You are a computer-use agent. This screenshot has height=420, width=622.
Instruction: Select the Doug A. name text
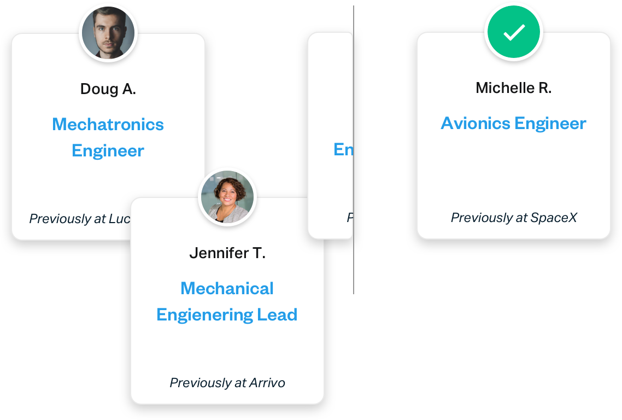pyautogui.click(x=108, y=89)
